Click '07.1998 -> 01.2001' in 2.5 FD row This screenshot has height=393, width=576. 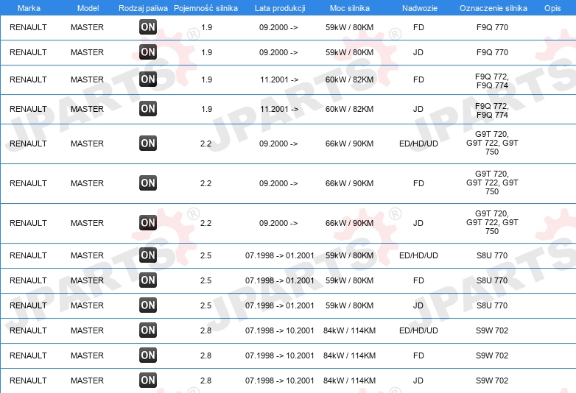(280, 280)
